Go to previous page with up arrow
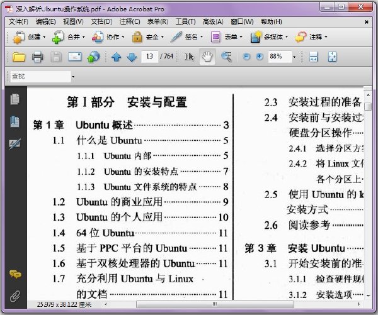This screenshot has height=315, width=378. 116,57
